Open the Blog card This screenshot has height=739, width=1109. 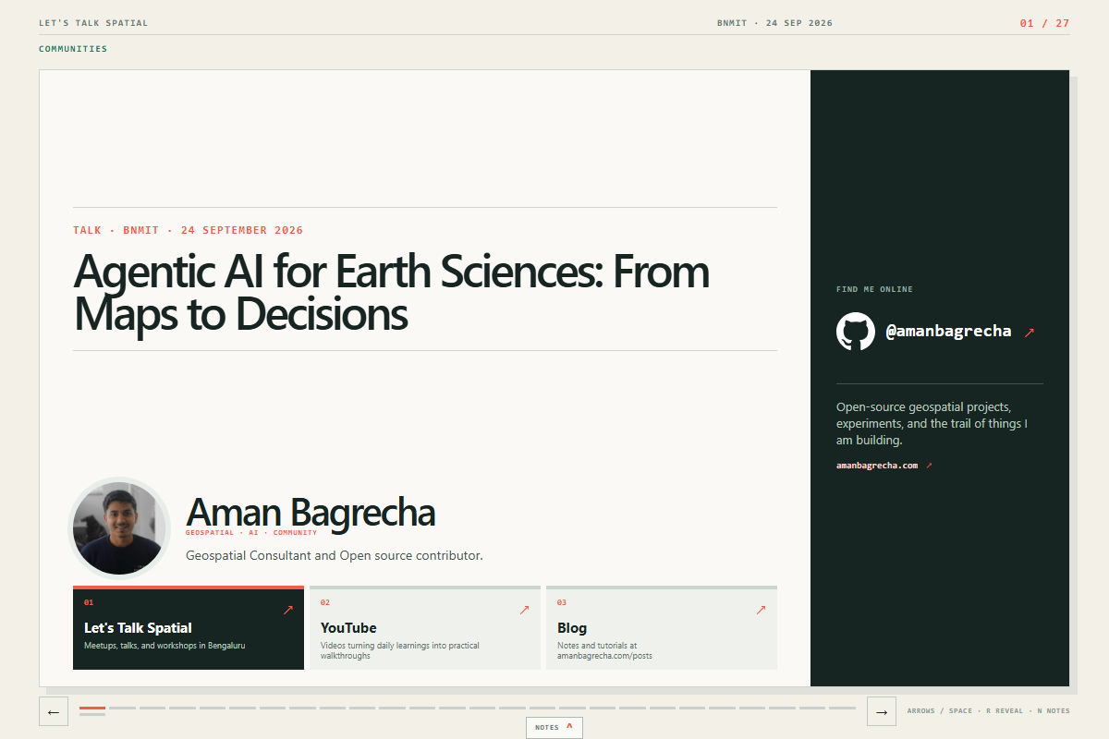coord(662,627)
